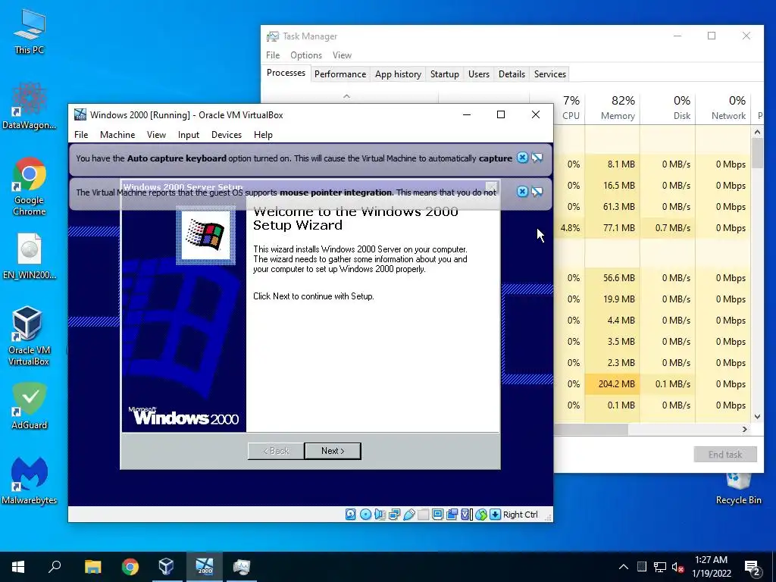Click the keyboard capture down-arrow icon near Right Ctrl
Image resolution: width=776 pixels, height=582 pixels.
(x=495, y=515)
